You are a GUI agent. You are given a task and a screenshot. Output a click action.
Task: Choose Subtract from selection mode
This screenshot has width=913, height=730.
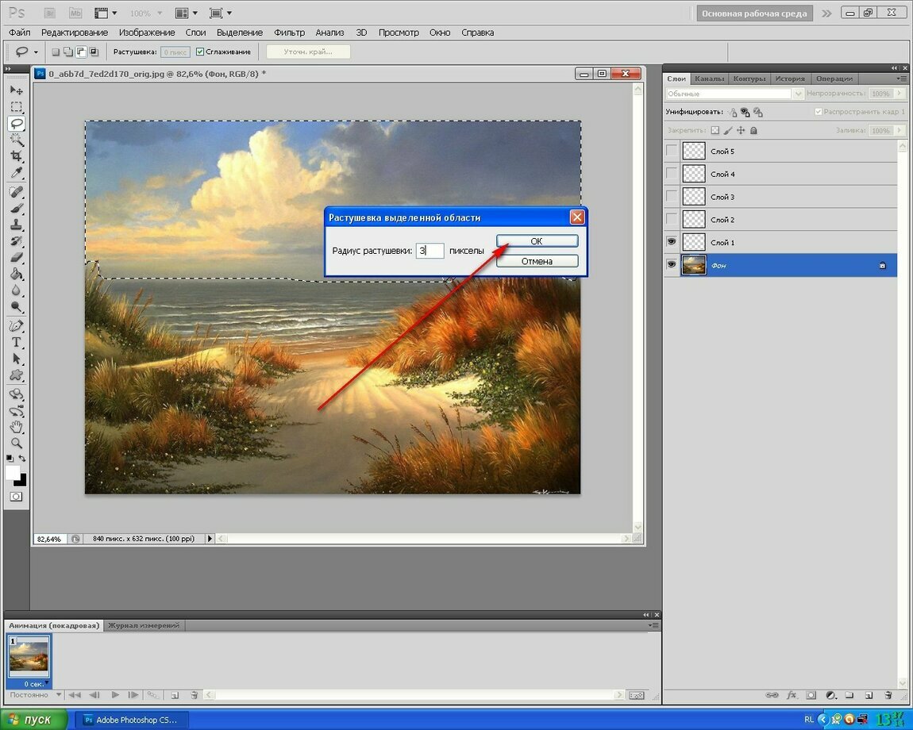point(81,52)
